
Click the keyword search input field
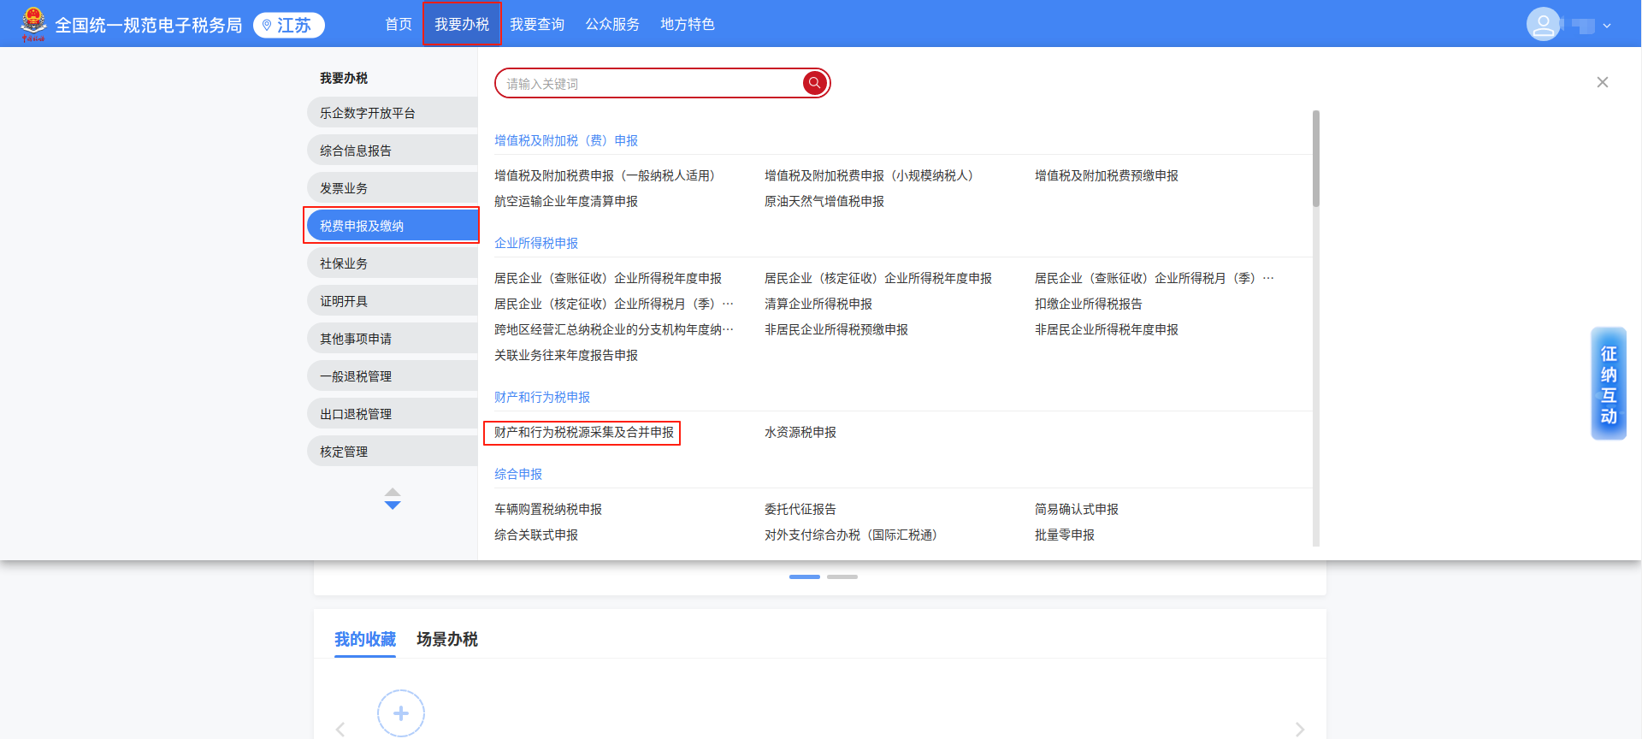650,84
